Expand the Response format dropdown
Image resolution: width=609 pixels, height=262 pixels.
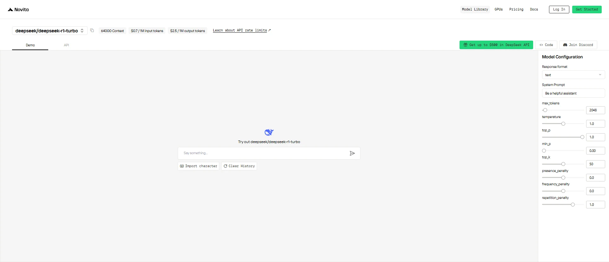pyautogui.click(x=573, y=75)
